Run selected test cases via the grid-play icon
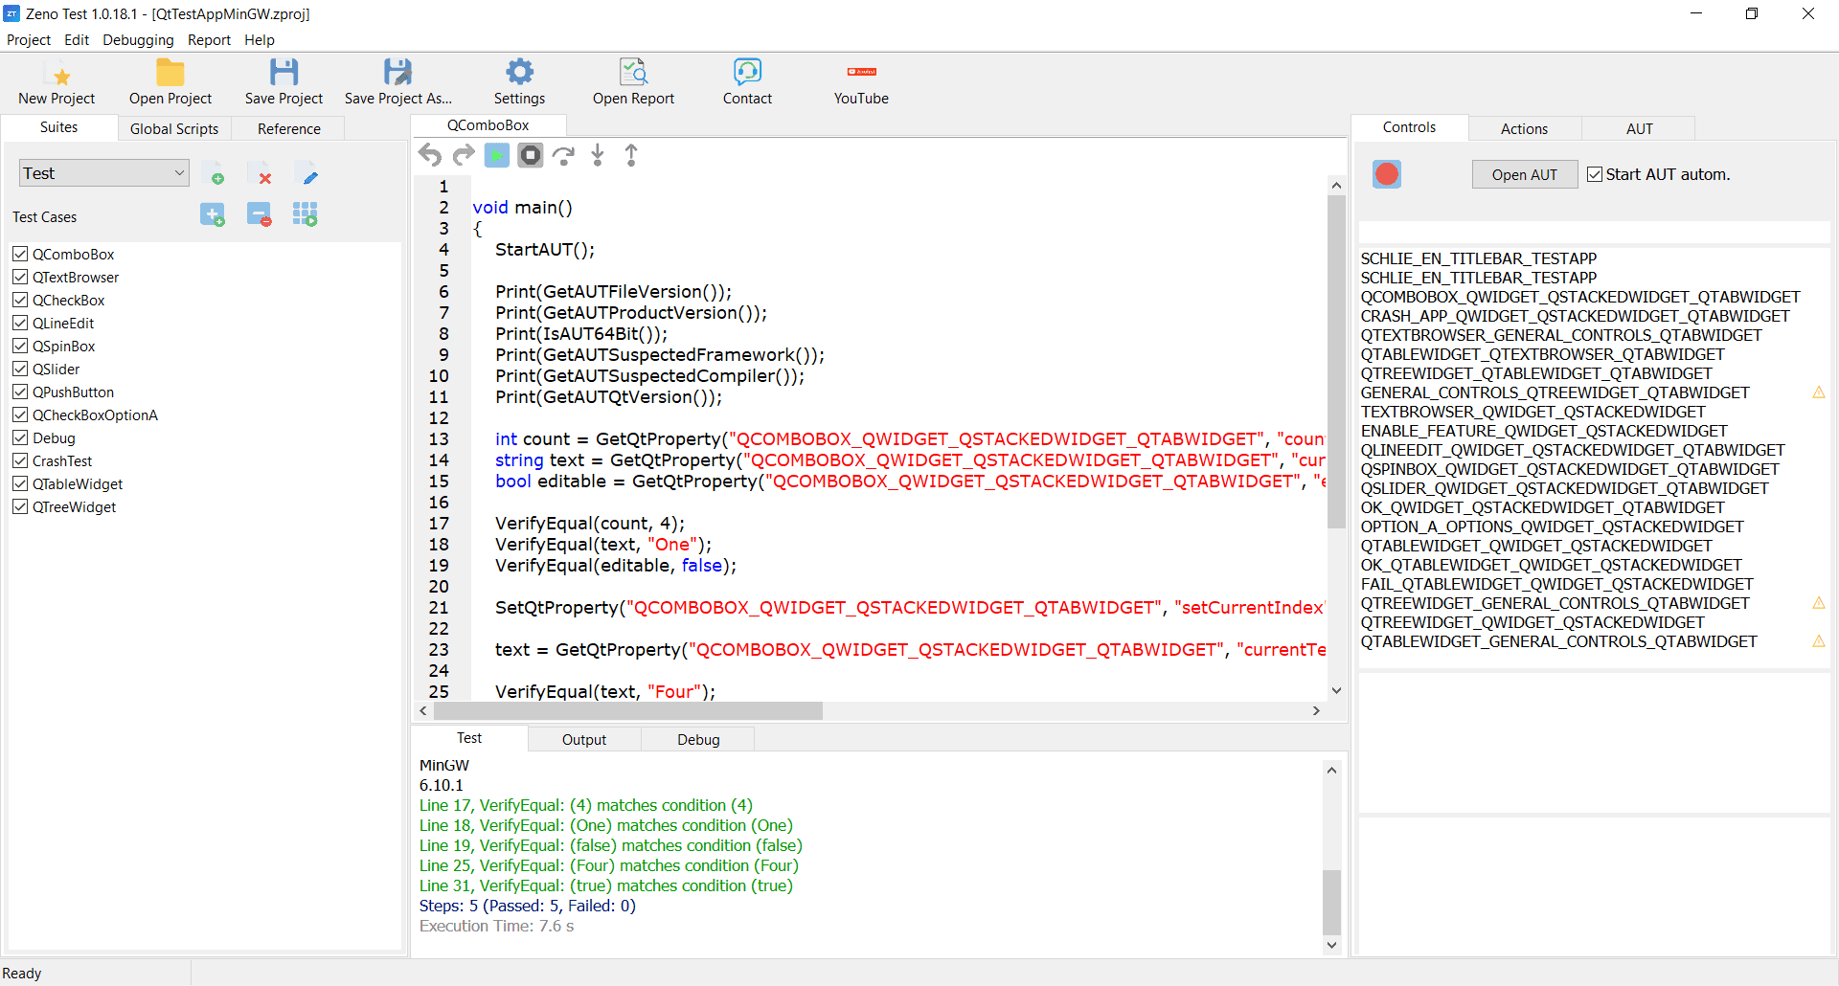Screen dimensions: 1839x986 [x=305, y=213]
